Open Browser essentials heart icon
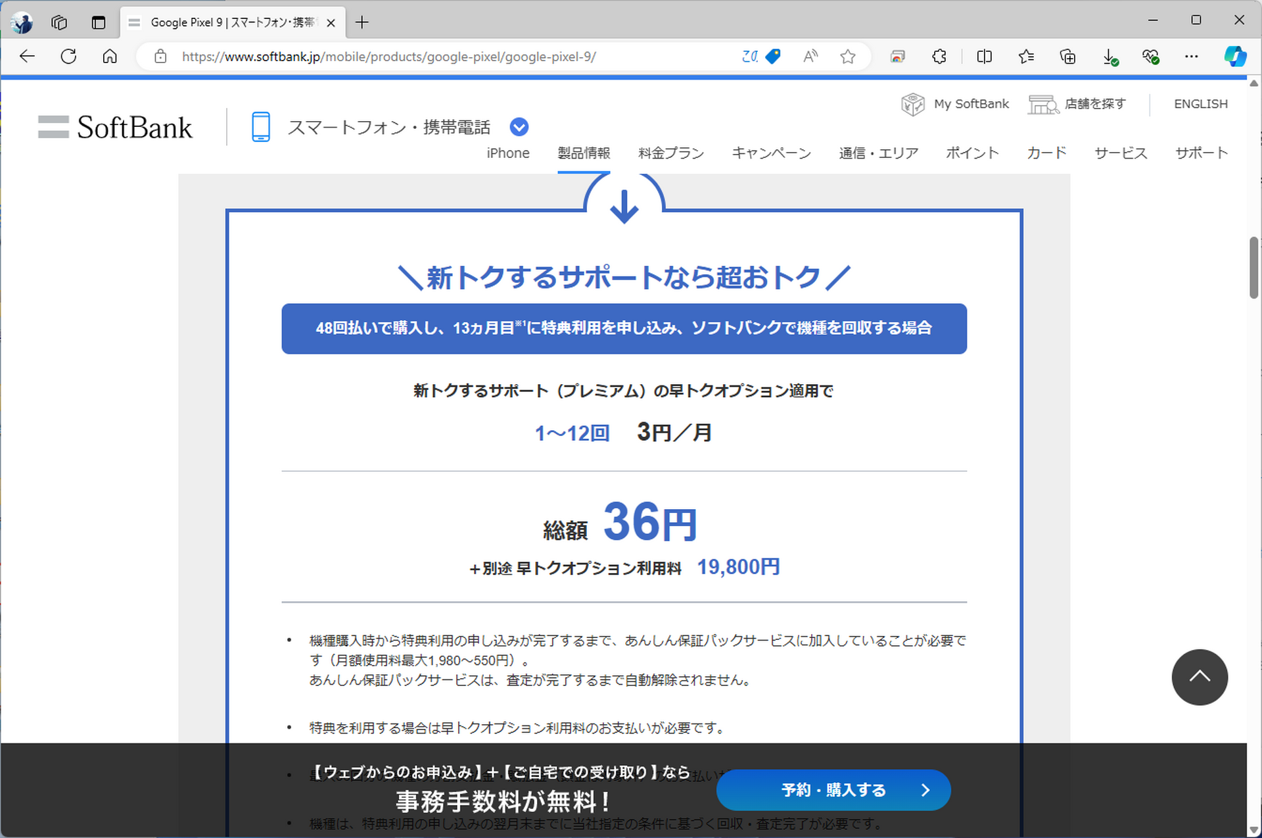This screenshot has width=1262, height=838. click(x=1150, y=57)
